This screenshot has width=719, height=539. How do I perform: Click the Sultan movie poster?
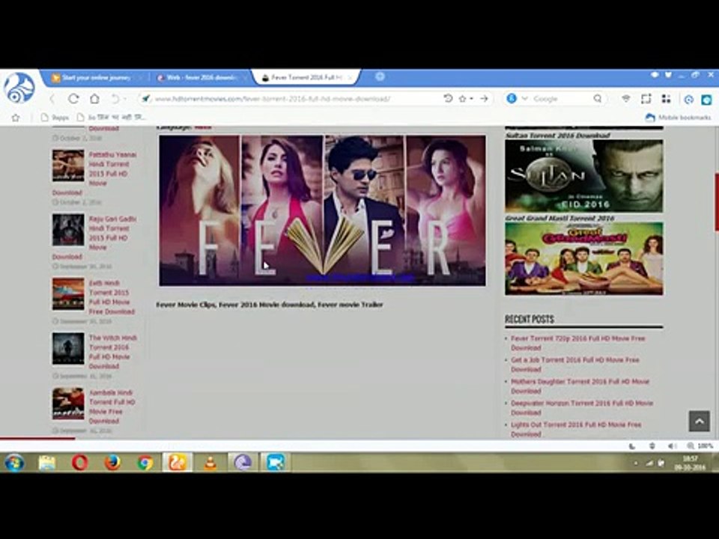[583, 176]
